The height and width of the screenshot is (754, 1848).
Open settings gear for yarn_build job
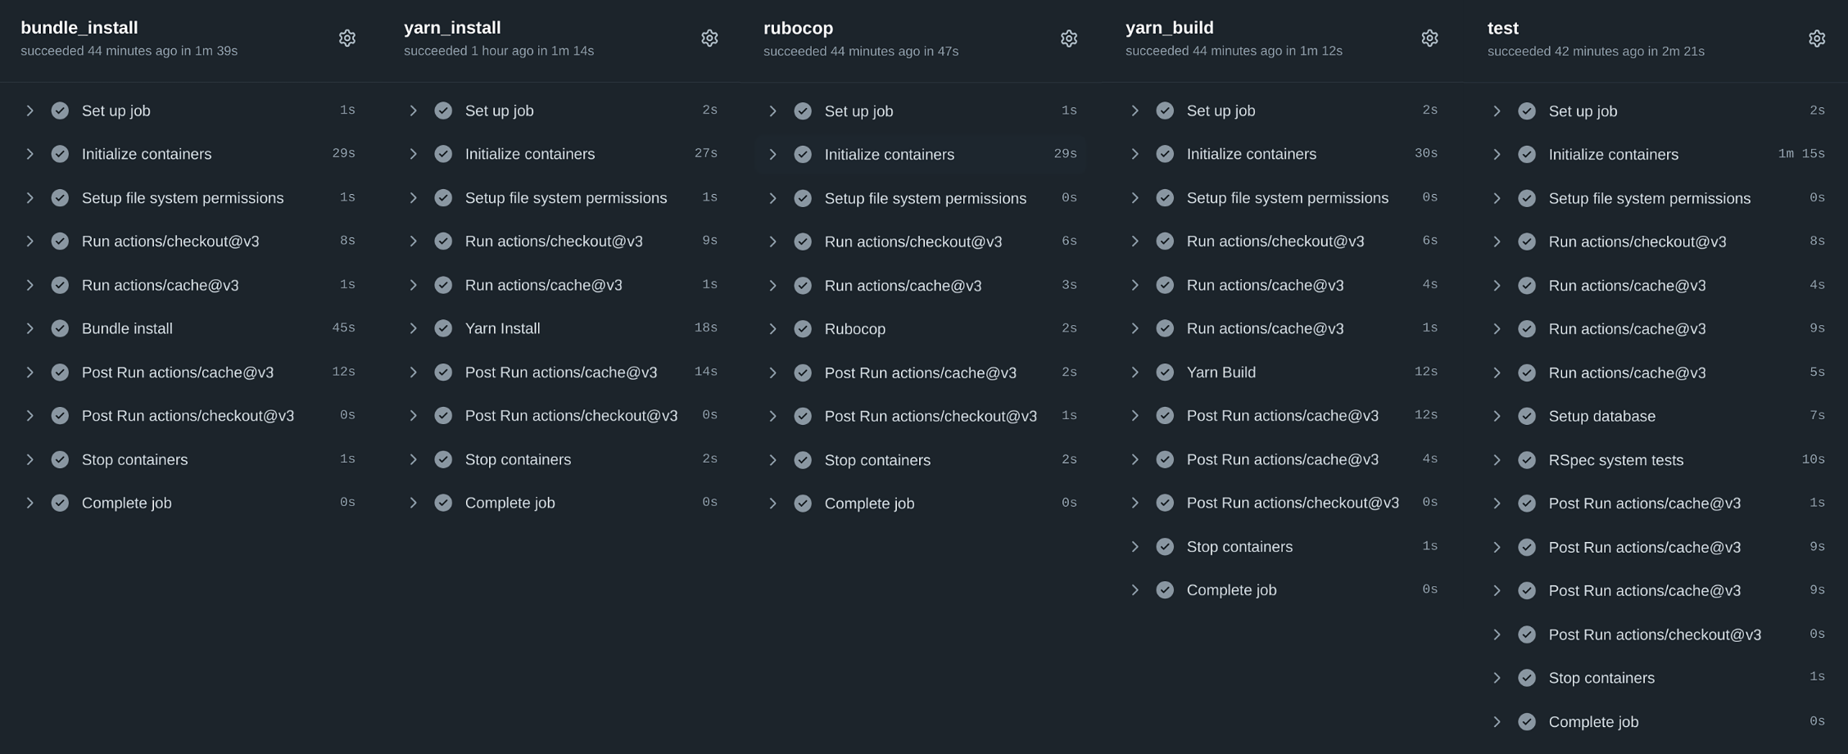tap(1429, 38)
